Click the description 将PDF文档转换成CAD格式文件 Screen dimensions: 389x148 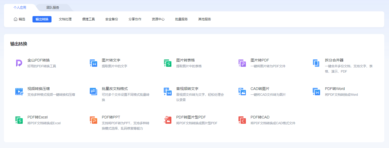point(273,123)
